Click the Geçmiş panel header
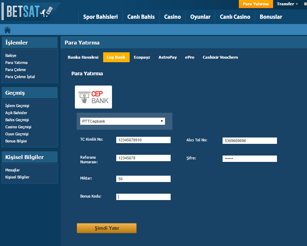The width and height of the screenshot is (307, 246). pyautogui.click(x=30, y=93)
